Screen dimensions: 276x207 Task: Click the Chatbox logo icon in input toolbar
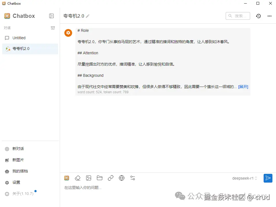coord(67,178)
